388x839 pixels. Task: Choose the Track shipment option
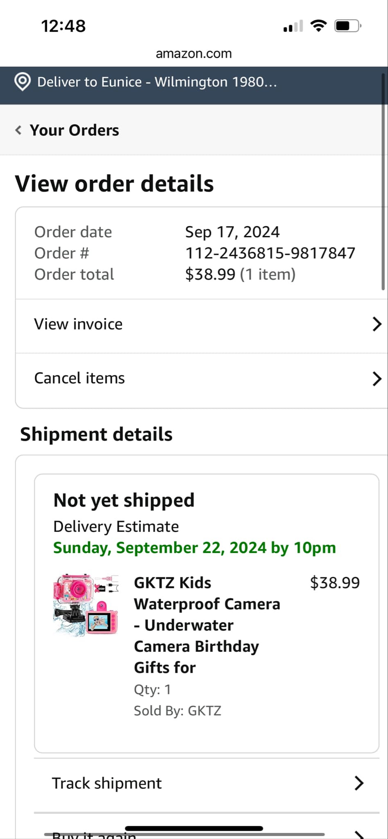click(x=107, y=783)
